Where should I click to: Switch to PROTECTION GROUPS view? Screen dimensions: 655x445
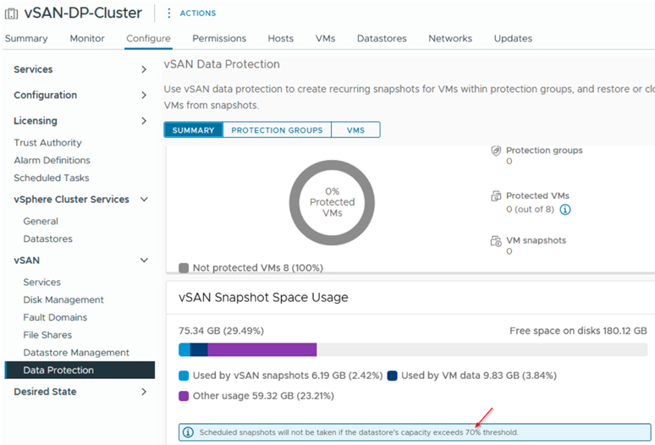pyautogui.click(x=277, y=129)
